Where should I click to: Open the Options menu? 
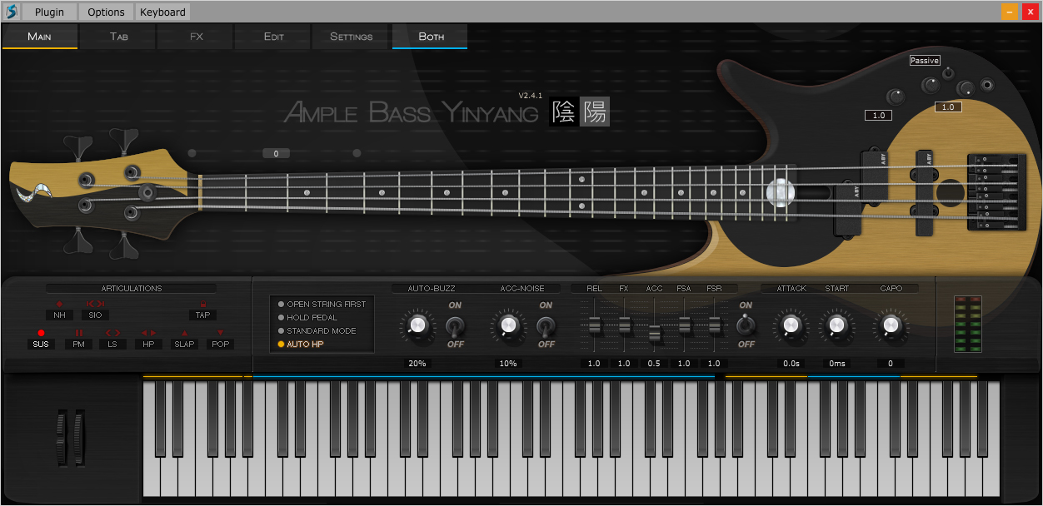coord(105,12)
